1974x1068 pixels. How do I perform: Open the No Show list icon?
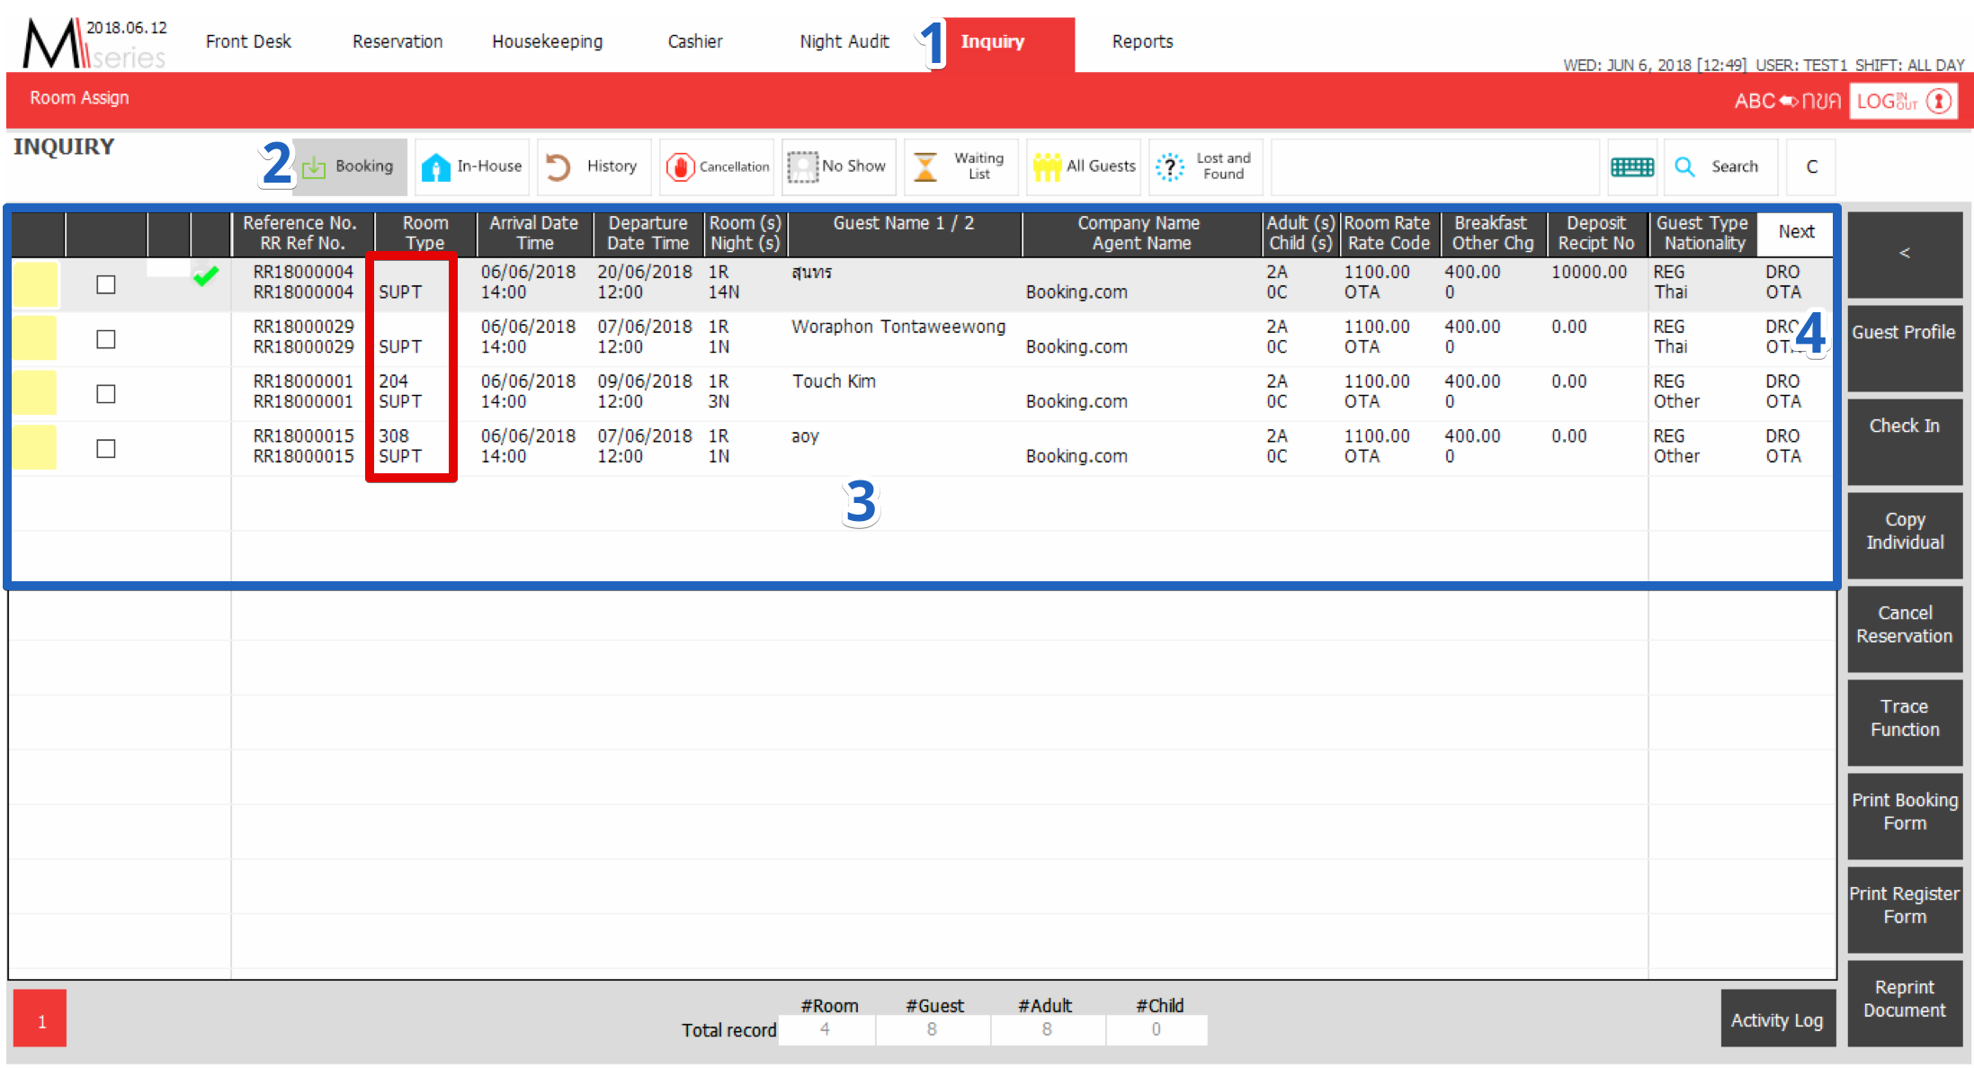802,167
